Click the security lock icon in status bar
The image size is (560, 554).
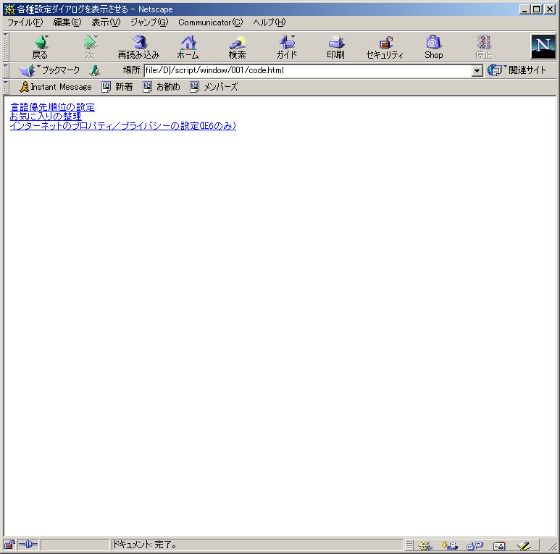coord(9,545)
